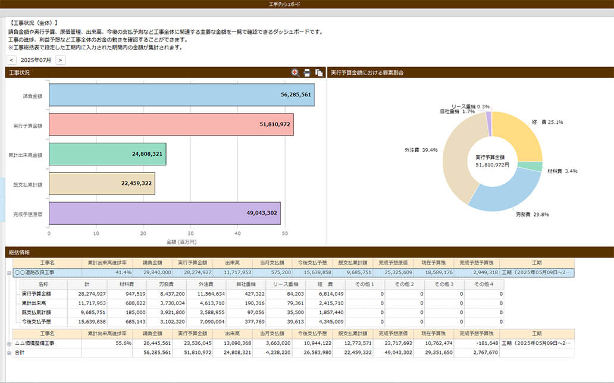Click the 工期 column header in top table
Image resolution: width=614 pixels, height=383 pixels.
pos(537,262)
